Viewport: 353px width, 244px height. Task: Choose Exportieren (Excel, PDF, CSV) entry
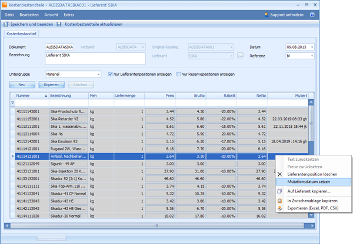click(314, 208)
